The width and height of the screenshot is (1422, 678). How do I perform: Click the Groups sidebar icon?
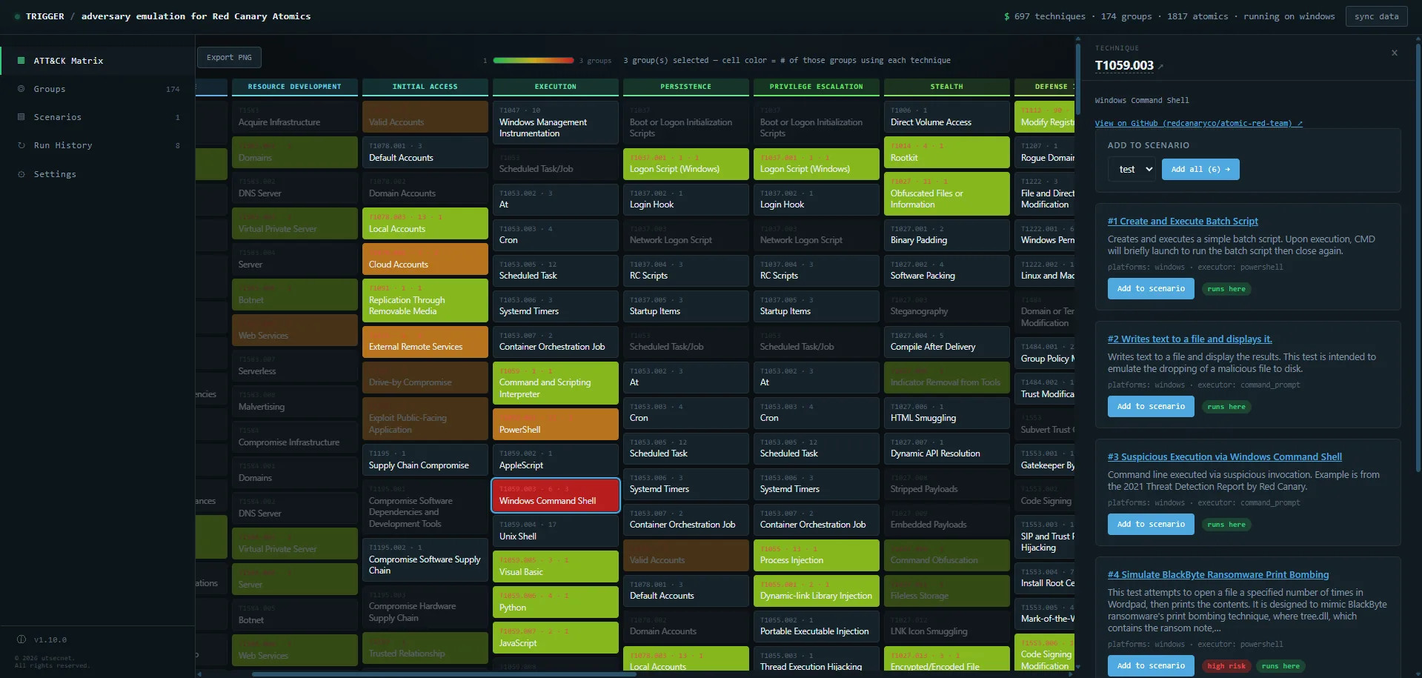pyautogui.click(x=21, y=89)
